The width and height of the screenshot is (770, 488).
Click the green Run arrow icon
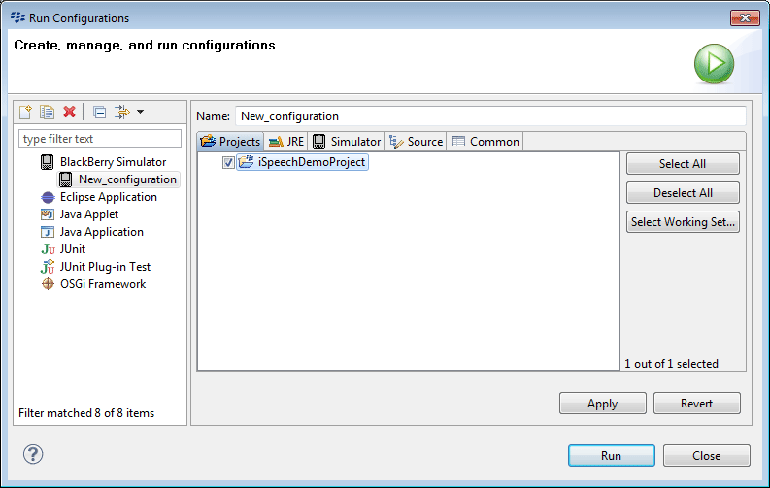click(x=714, y=64)
